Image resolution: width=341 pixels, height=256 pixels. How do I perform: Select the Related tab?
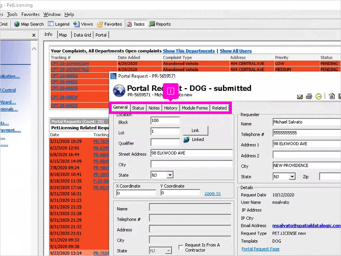220,108
